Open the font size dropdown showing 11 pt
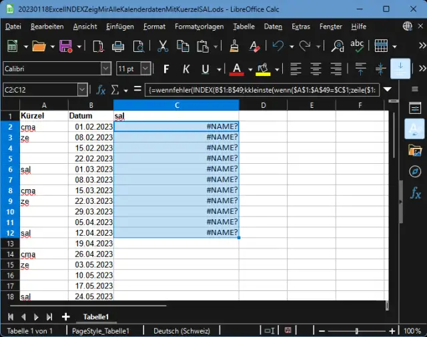 (x=145, y=69)
